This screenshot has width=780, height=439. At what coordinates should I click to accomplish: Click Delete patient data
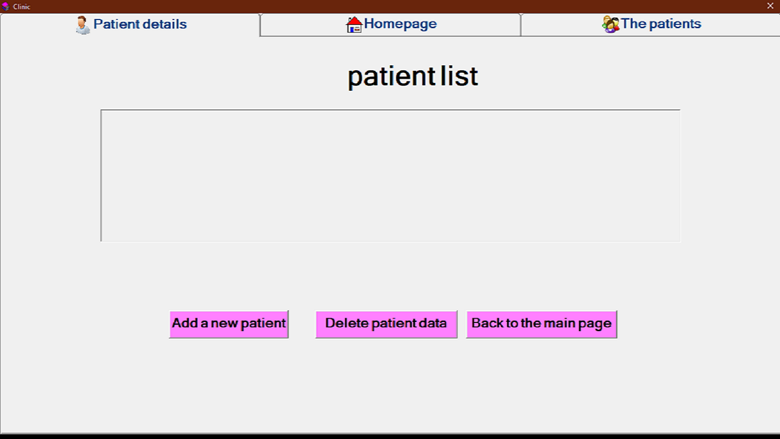tap(386, 324)
